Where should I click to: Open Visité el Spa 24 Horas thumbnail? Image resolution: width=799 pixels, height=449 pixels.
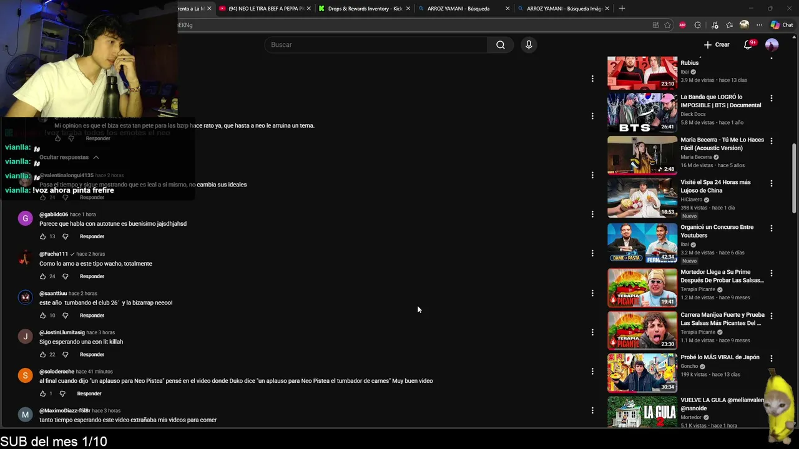point(642,198)
